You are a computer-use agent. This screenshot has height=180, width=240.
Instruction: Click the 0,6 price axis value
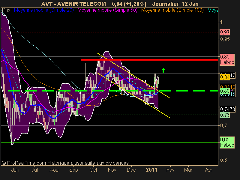click(223, 160)
